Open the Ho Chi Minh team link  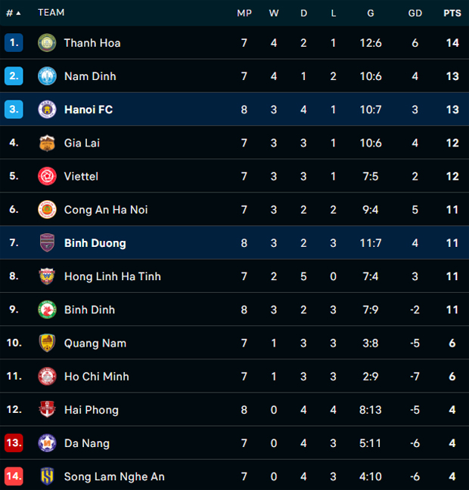[96, 376]
